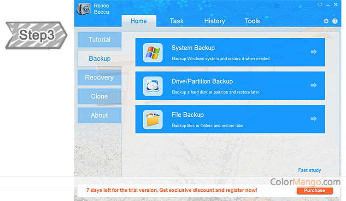Follow the Fast study link
This screenshot has height=201, width=346.
click(x=309, y=170)
